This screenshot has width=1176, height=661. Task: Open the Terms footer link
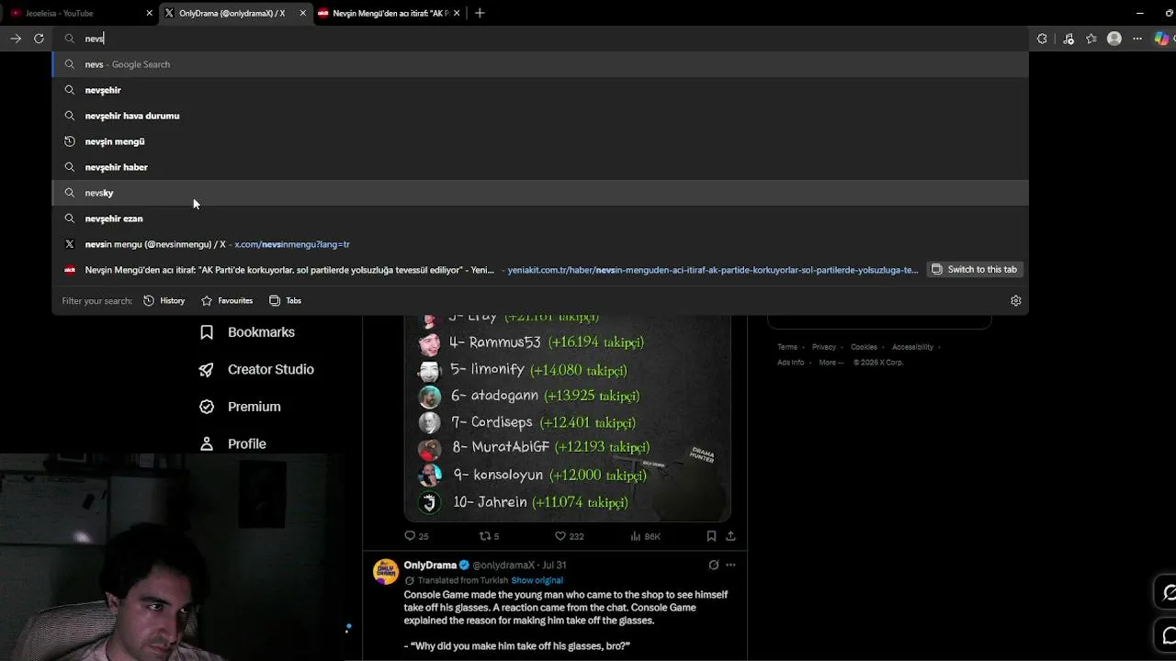pyautogui.click(x=787, y=347)
